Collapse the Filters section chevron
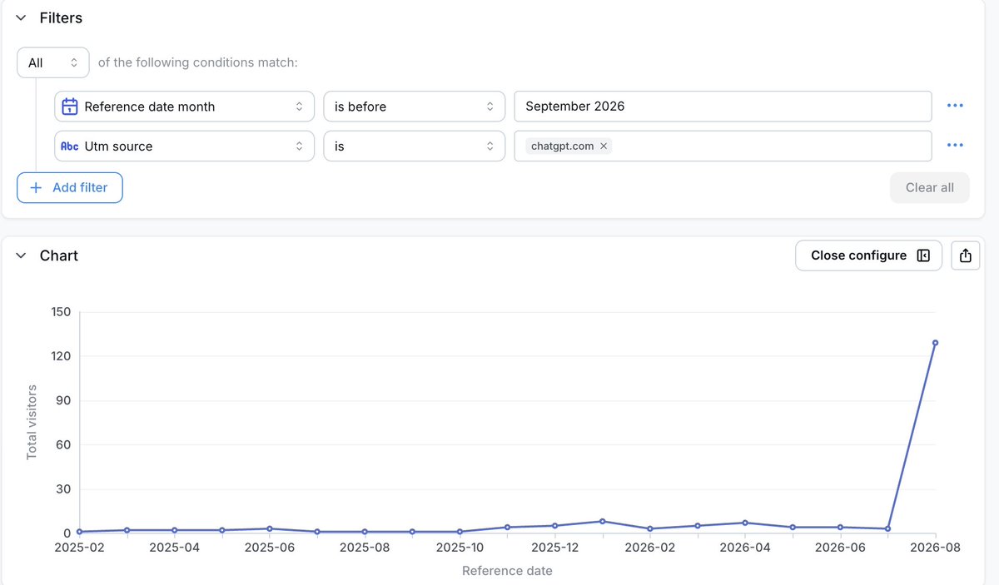 pos(22,17)
